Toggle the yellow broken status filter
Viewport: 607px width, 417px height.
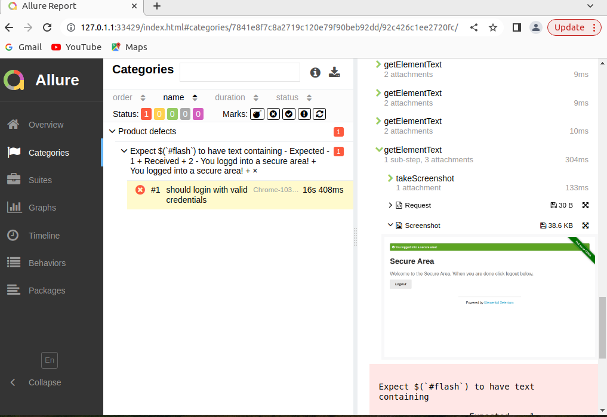[159, 113]
